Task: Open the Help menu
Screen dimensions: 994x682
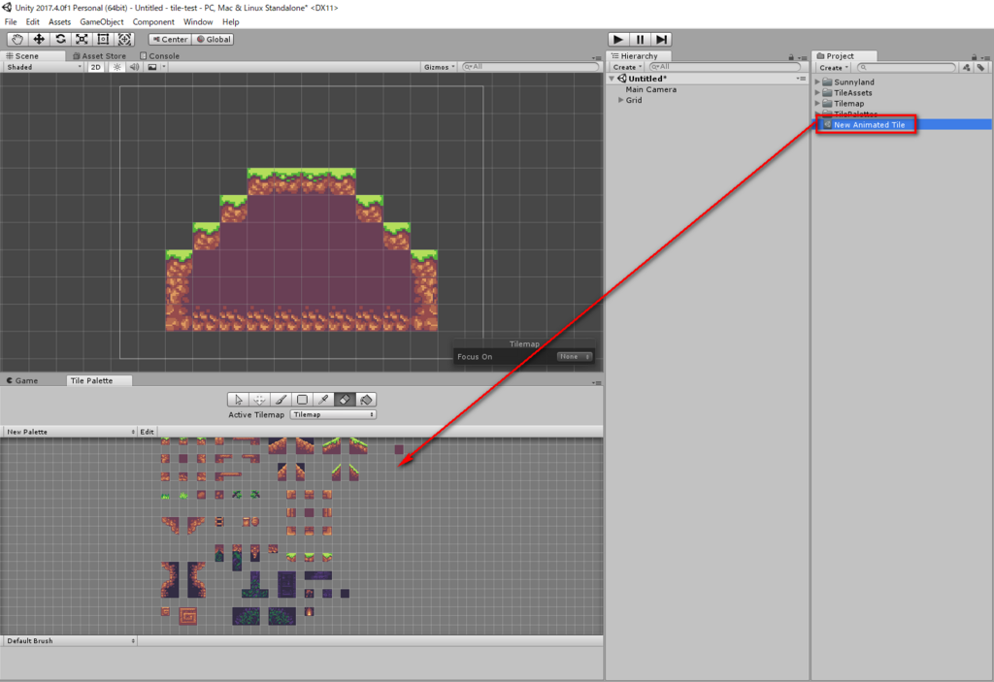Action: (231, 21)
